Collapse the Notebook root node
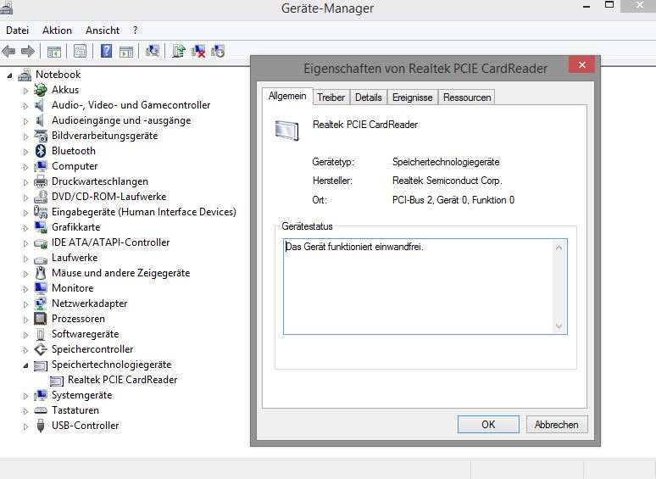This screenshot has width=656, height=479. [9, 75]
